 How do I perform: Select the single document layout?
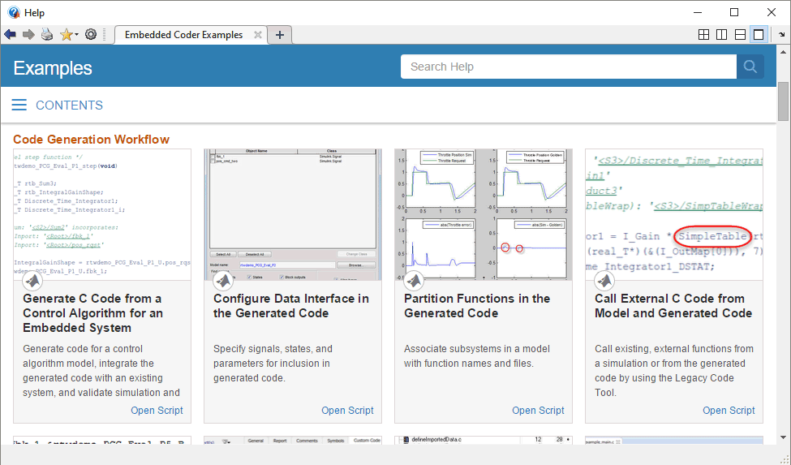pyautogui.click(x=758, y=35)
